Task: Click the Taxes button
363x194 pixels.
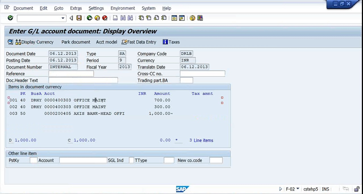Action: tap(171, 42)
